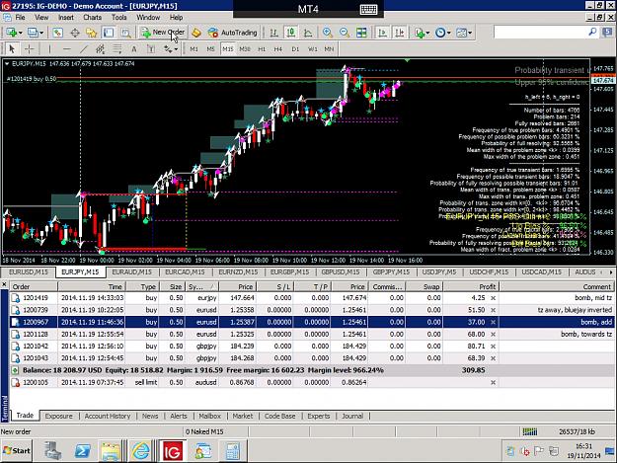
Task: Close order 1201419 with its x button
Action: 493,298
